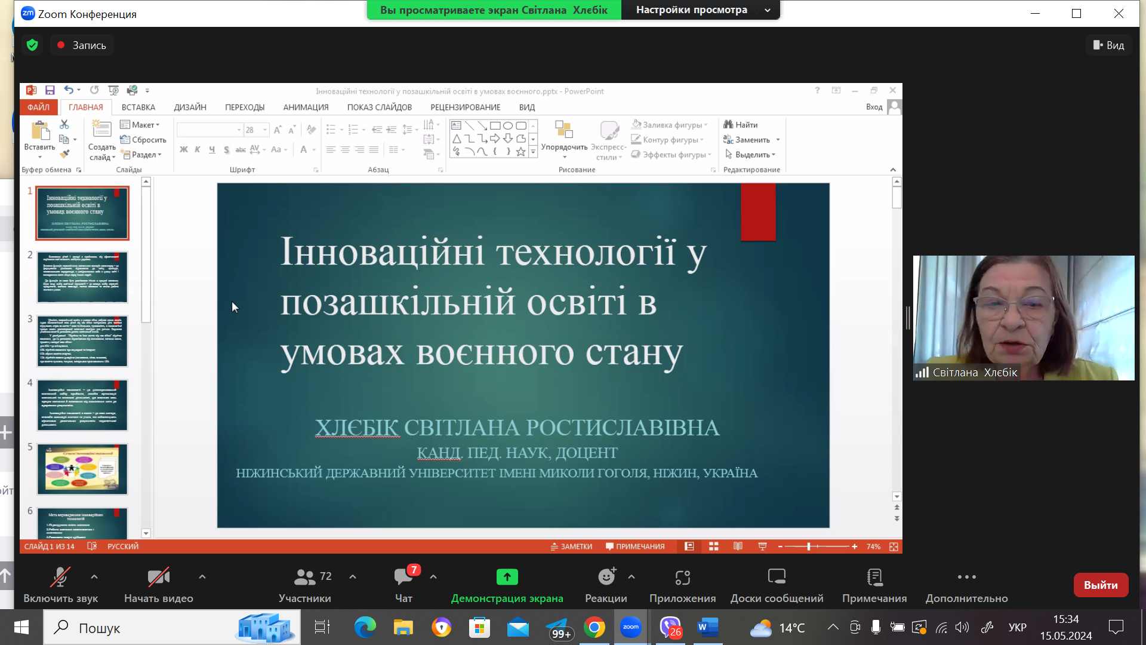This screenshot has height=645, width=1146.
Task: Switch to ДИЗАЙН ribbon tab
Action: click(x=190, y=107)
